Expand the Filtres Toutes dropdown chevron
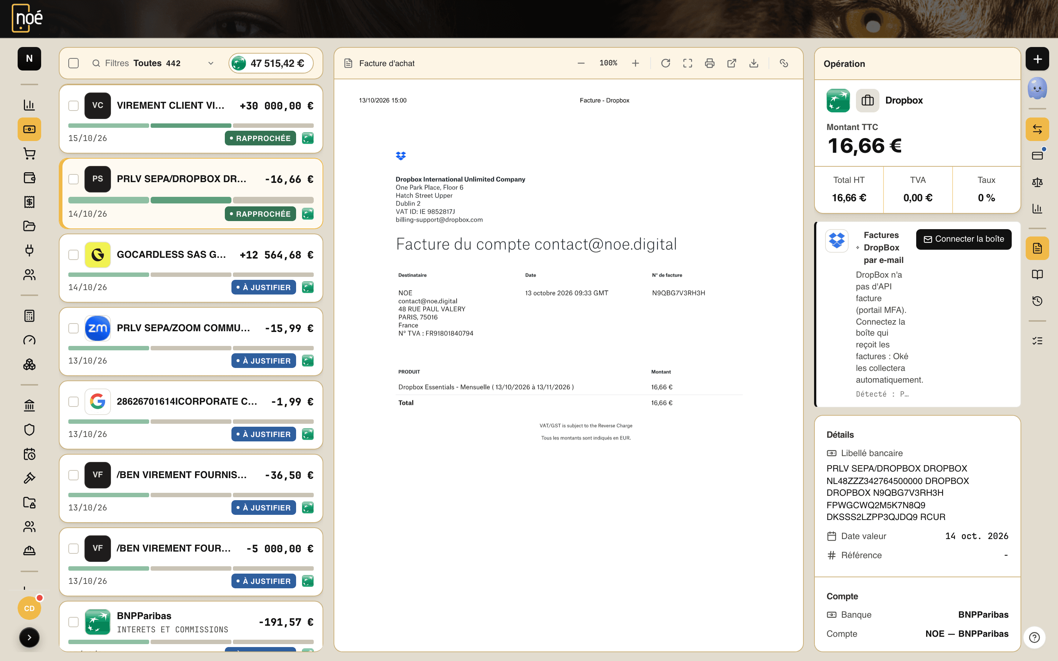The height and width of the screenshot is (661, 1058). (211, 64)
